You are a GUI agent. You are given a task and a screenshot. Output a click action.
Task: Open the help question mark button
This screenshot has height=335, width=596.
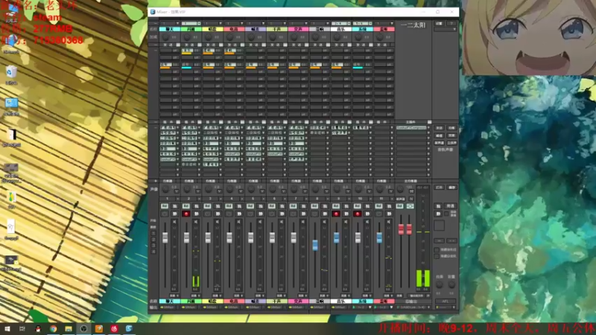[x=452, y=24]
